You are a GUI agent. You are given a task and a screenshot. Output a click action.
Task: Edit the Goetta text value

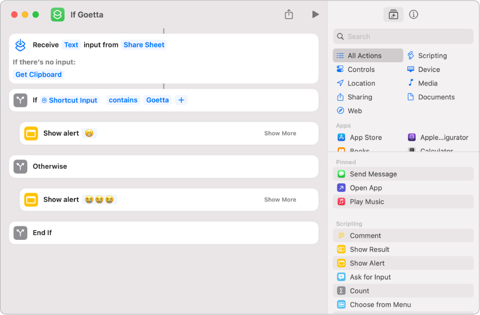click(158, 100)
